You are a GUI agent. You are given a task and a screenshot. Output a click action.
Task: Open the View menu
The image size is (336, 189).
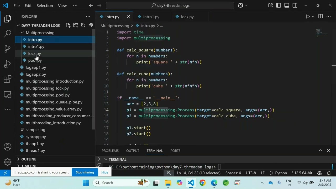[62, 6]
